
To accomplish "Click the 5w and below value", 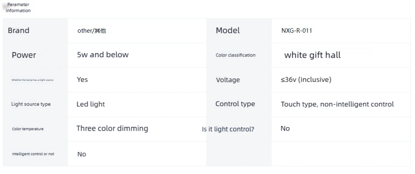I will tap(103, 55).
